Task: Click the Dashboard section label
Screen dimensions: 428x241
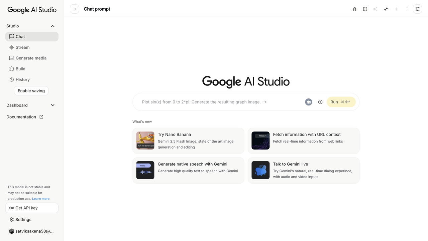Action: 17,105
